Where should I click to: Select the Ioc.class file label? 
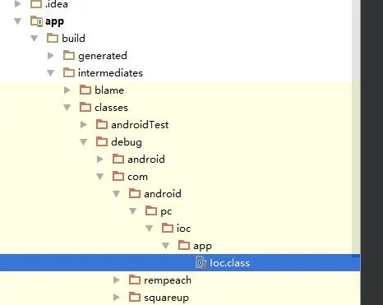pyautogui.click(x=229, y=263)
